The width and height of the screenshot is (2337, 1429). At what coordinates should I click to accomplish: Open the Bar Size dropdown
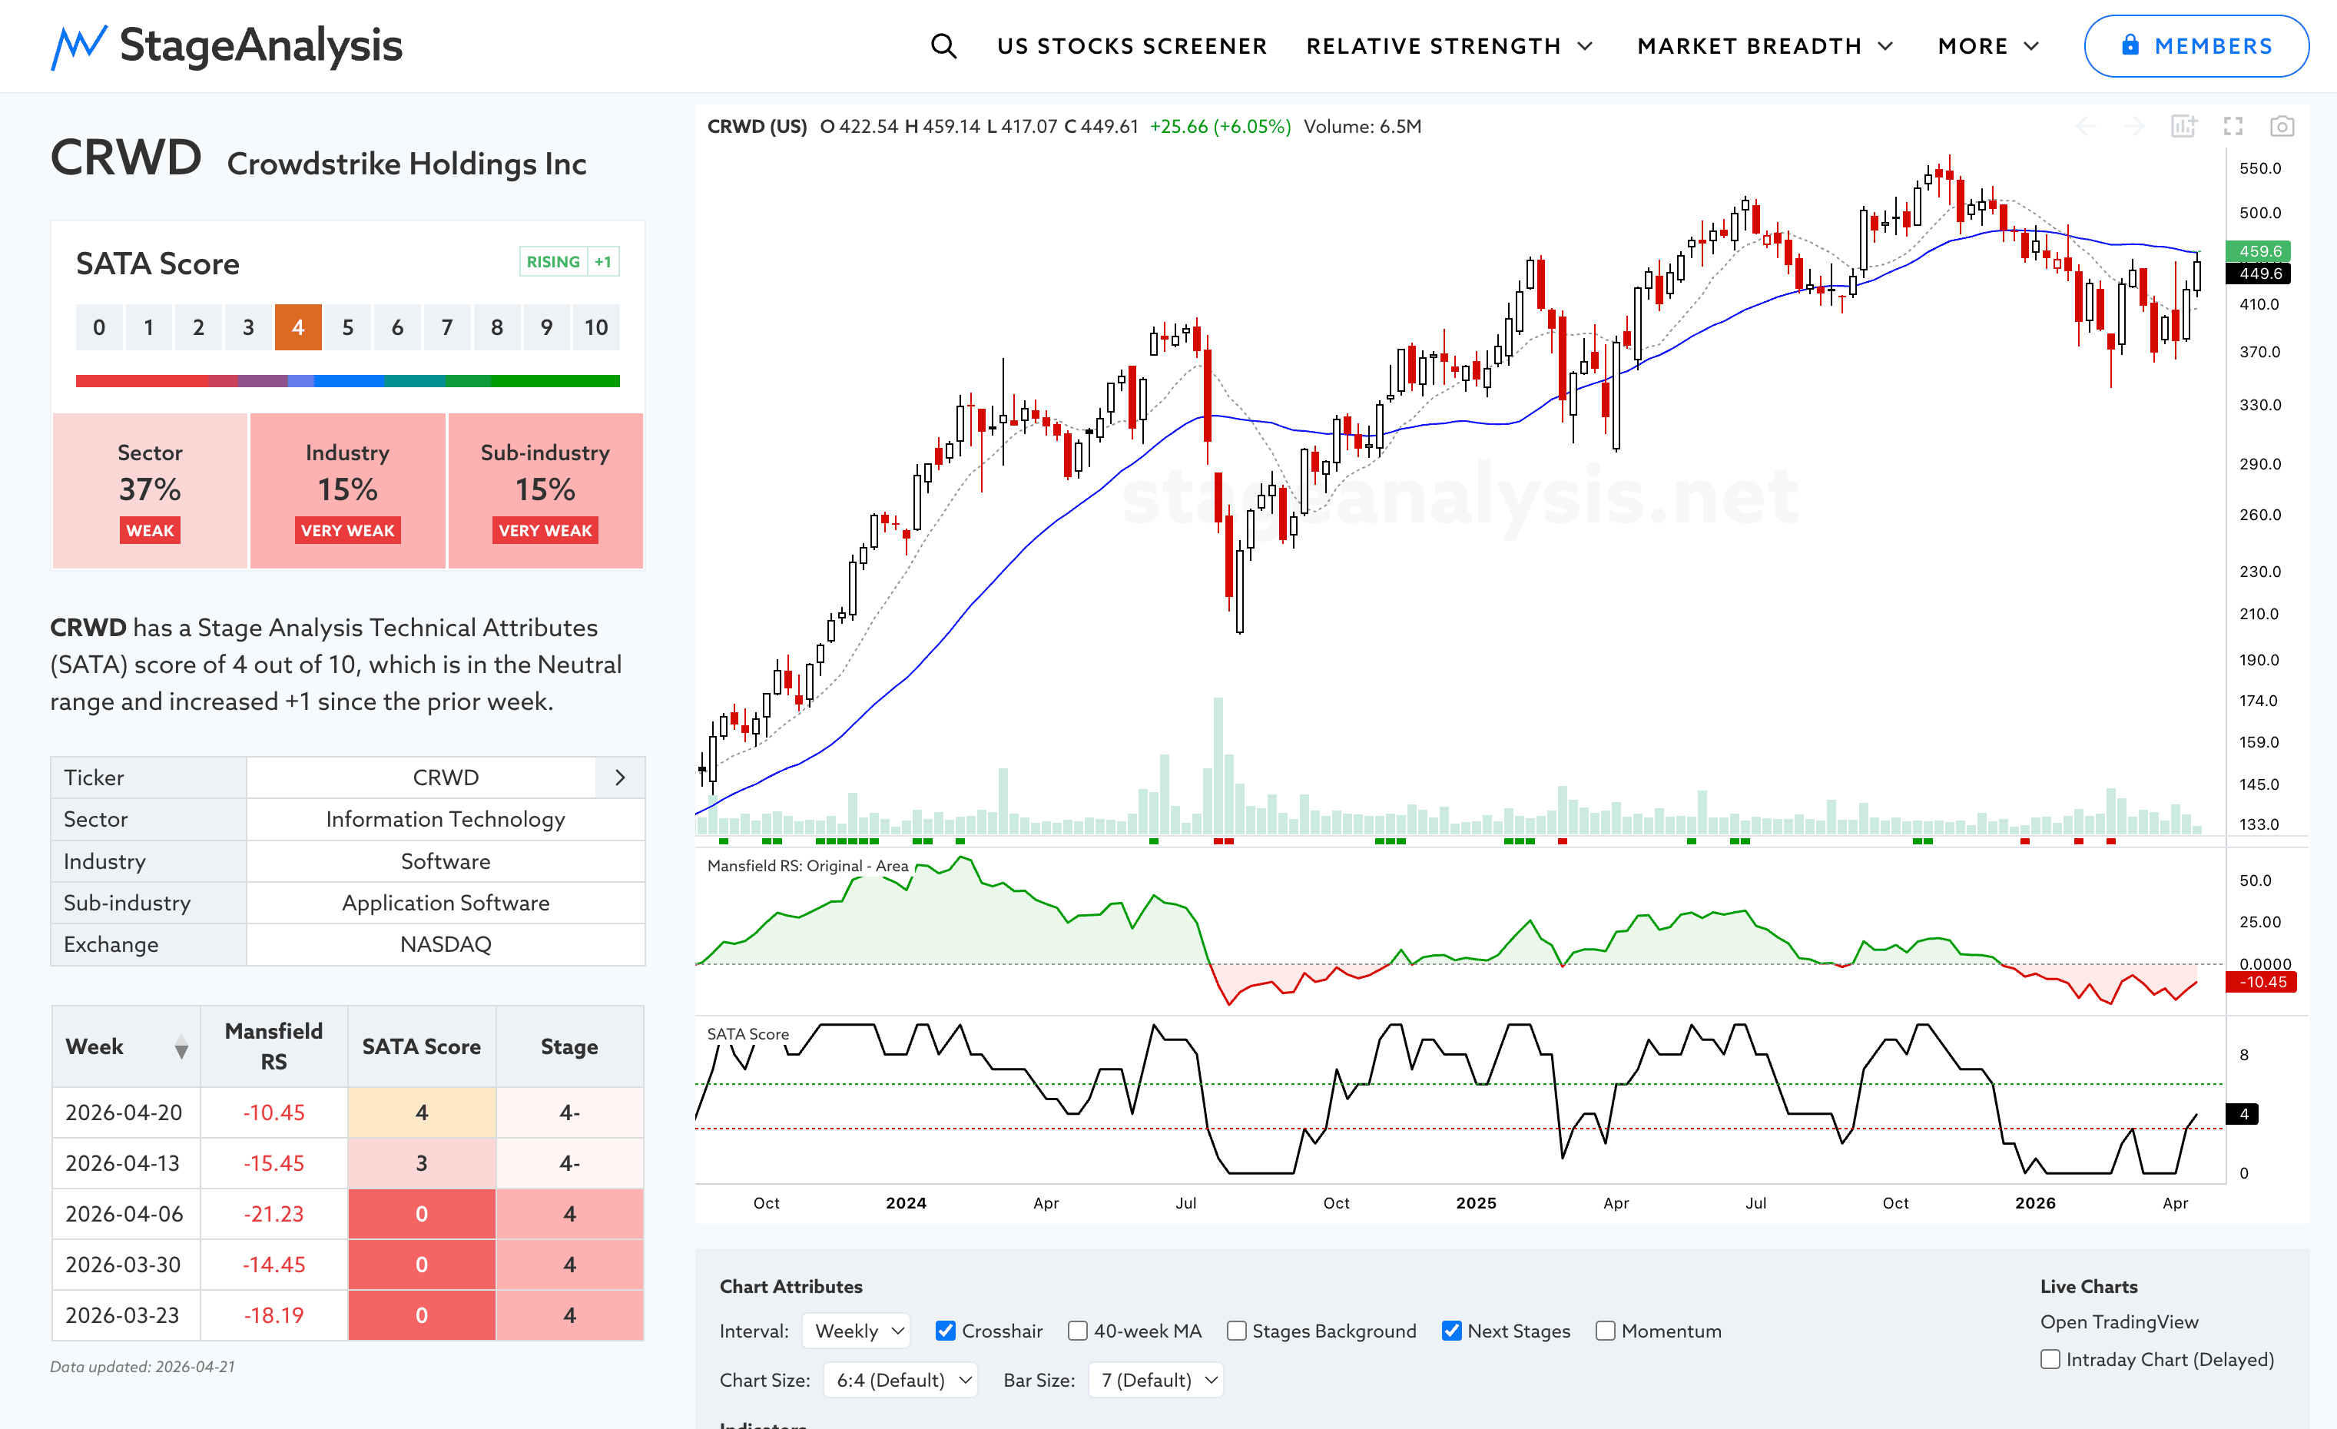[x=1156, y=1380]
